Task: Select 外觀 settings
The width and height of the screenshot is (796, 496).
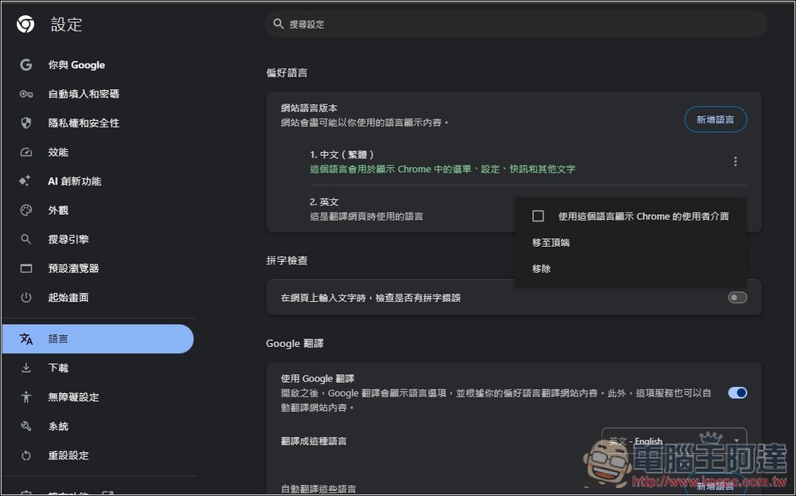Action: (x=58, y=210)
